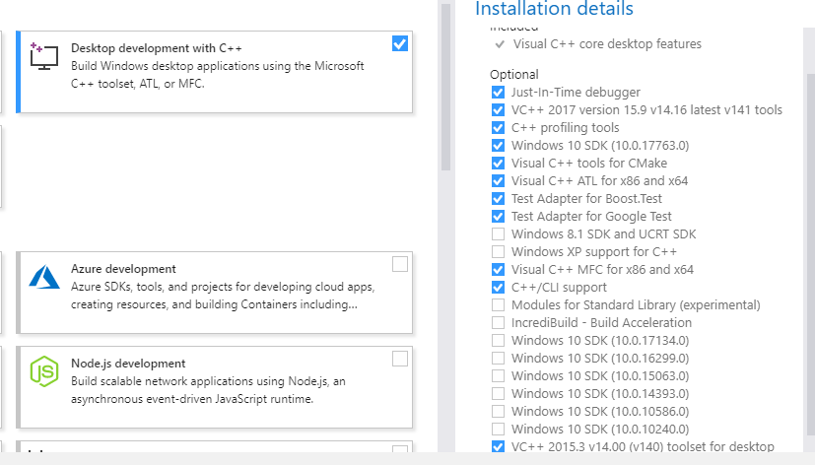Check Windows 10 SDK (10.0.15063.0)

pyautogui.click(x=498, y=375)
